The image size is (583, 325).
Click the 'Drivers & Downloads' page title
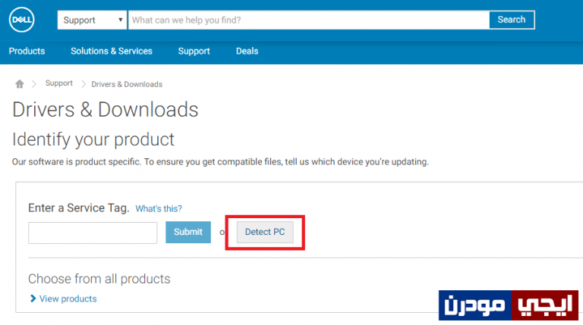[106, 110]
